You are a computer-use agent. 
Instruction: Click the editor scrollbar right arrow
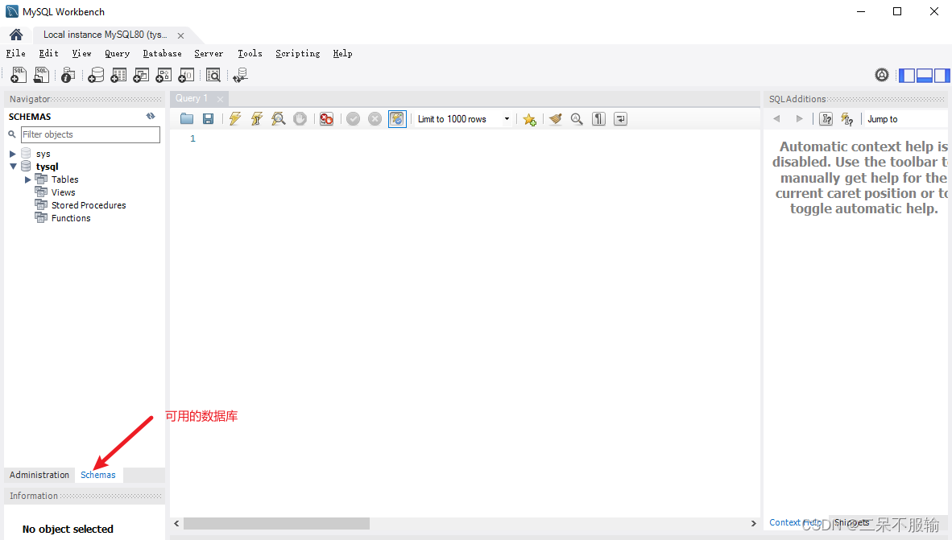point(753,523)
